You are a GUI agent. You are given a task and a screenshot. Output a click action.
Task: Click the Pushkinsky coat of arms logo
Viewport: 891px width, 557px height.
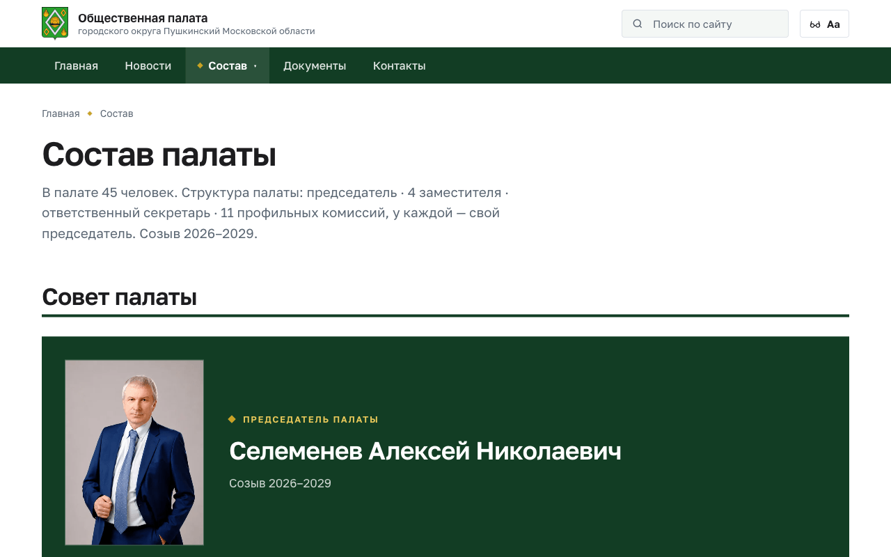coord(55,24)
